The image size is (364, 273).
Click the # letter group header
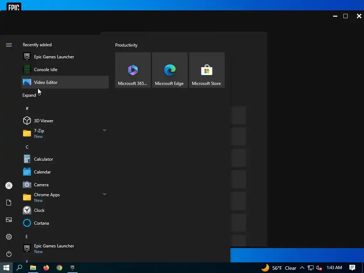27,108
